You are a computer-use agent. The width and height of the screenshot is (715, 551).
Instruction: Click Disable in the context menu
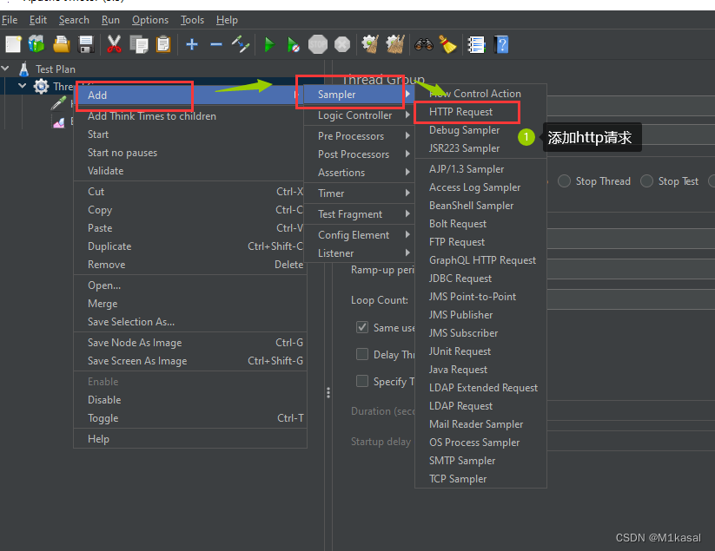click(x=190, y=400)
